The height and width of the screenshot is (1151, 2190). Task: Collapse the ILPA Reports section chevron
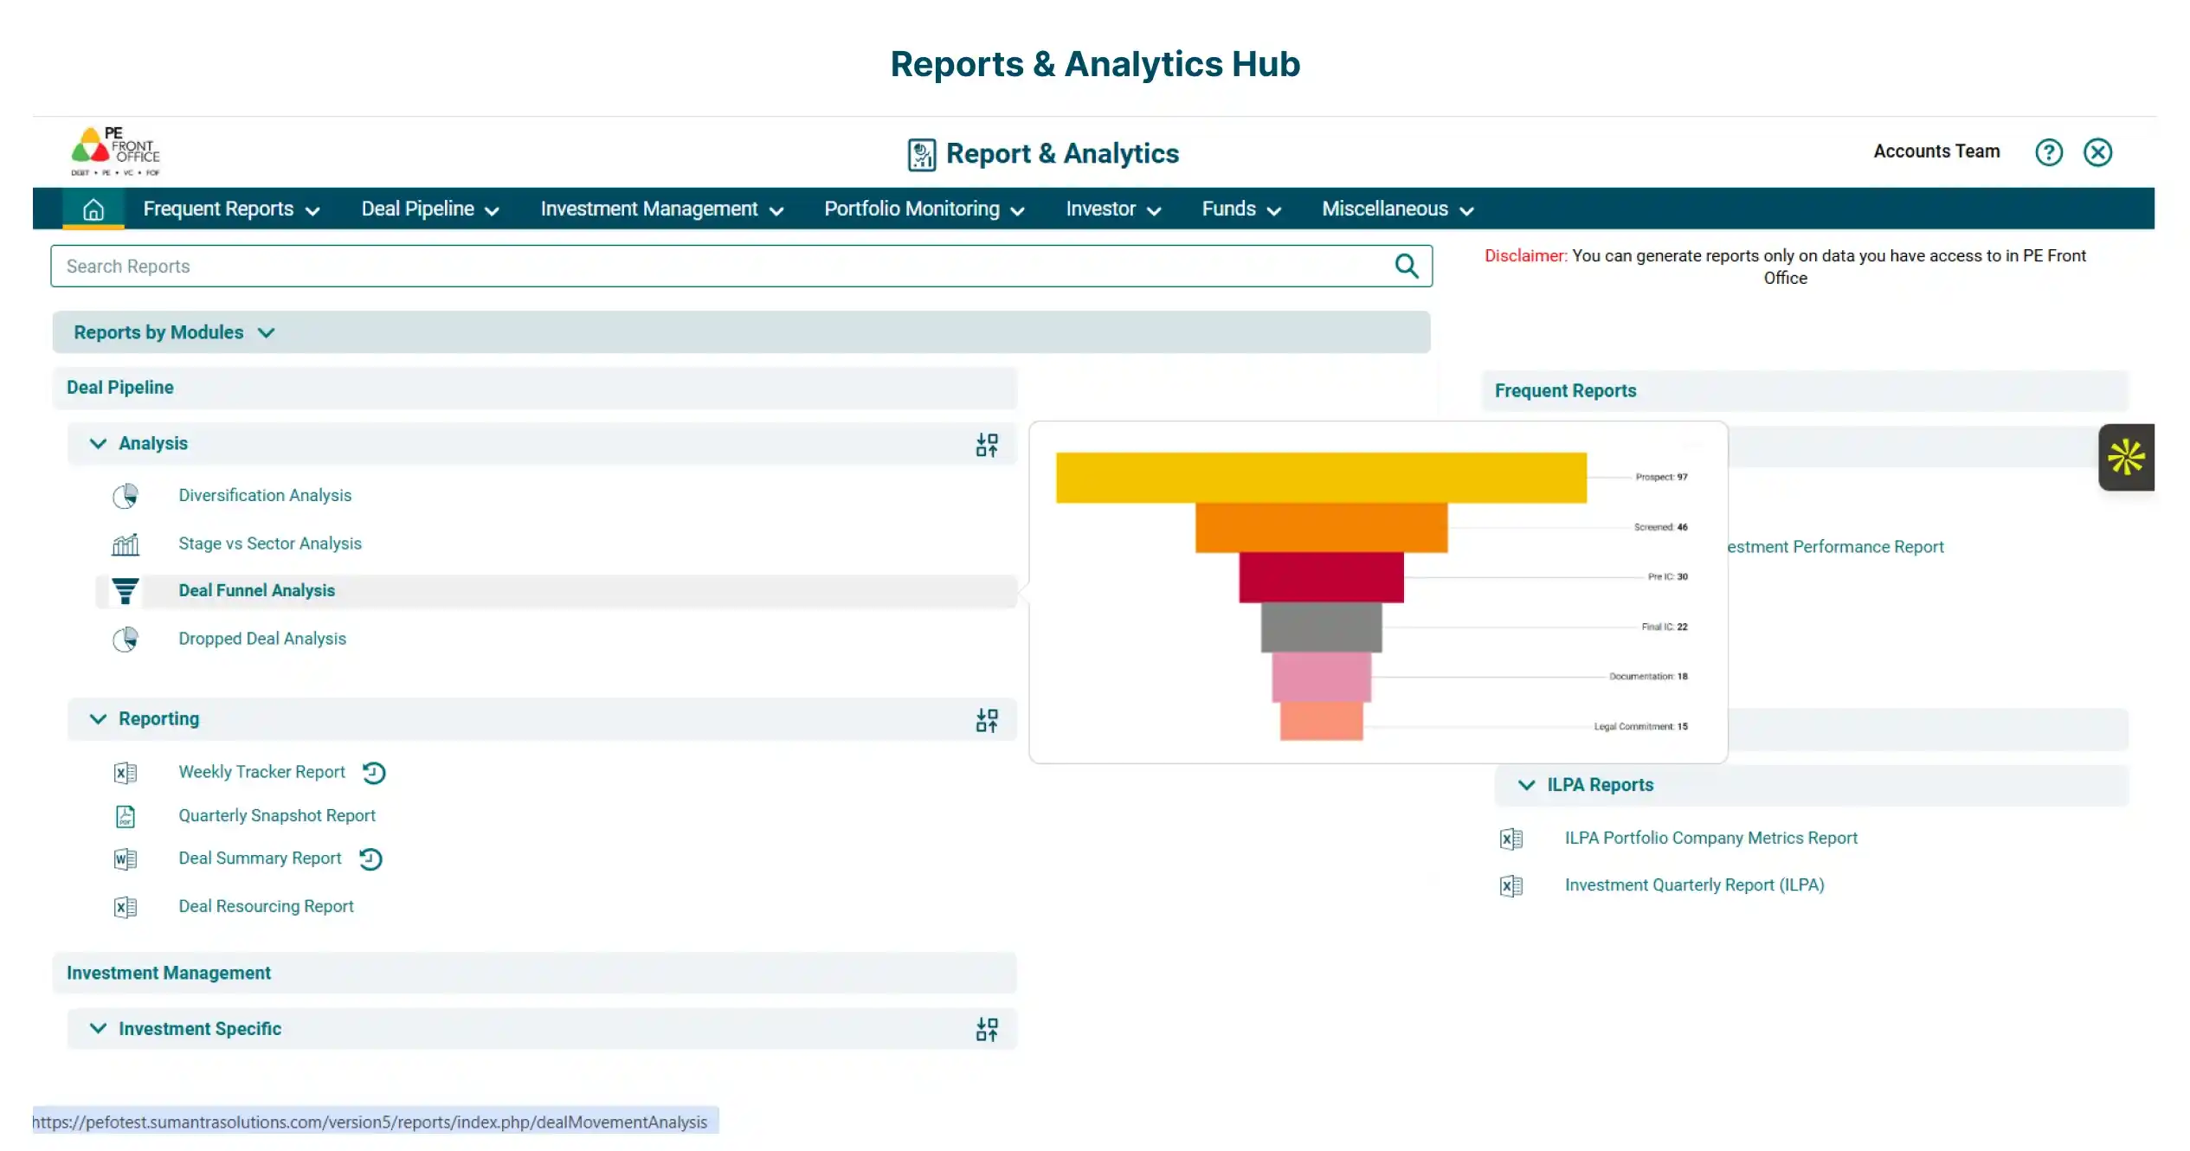(1526, 785)
